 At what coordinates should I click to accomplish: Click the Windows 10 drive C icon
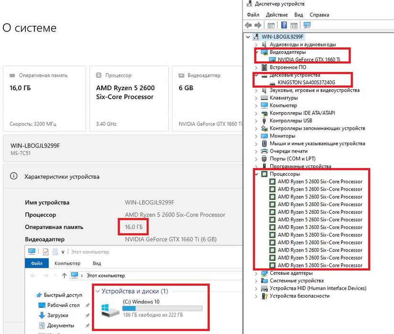tap(110, 311)
